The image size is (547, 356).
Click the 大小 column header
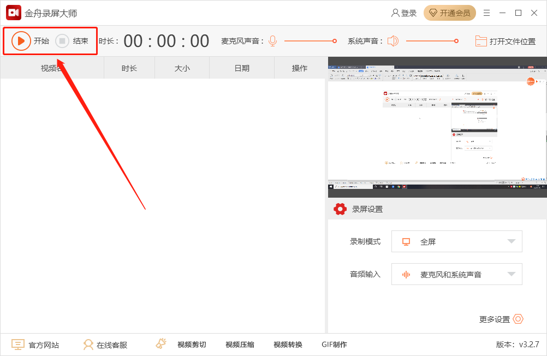182,68
